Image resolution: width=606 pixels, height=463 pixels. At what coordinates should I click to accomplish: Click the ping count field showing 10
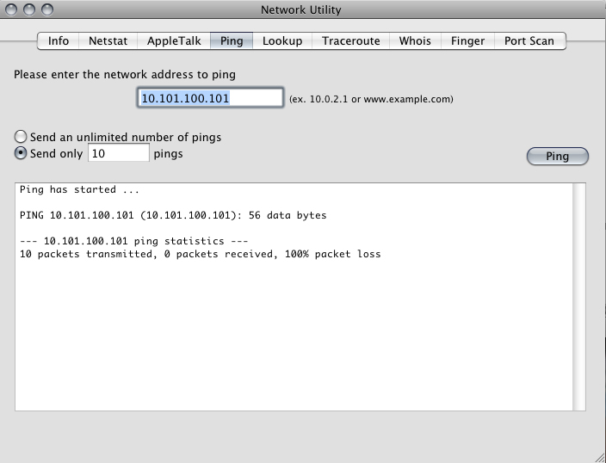tap(119, 154)
